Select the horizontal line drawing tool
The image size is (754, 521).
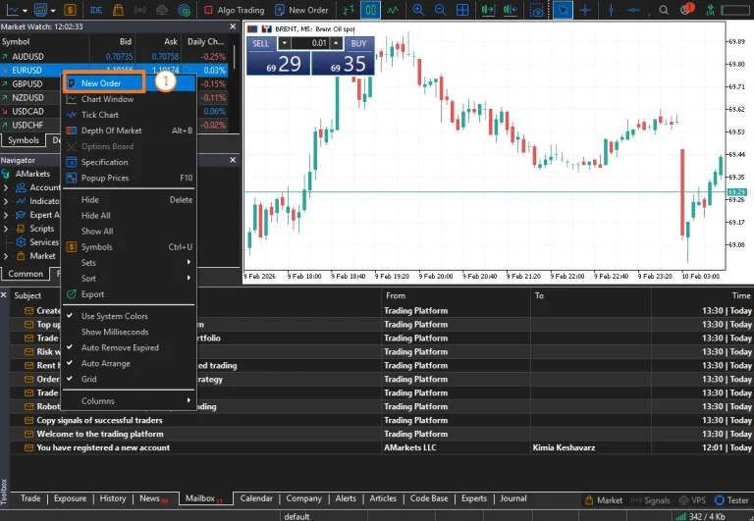[x=633, y=10]
